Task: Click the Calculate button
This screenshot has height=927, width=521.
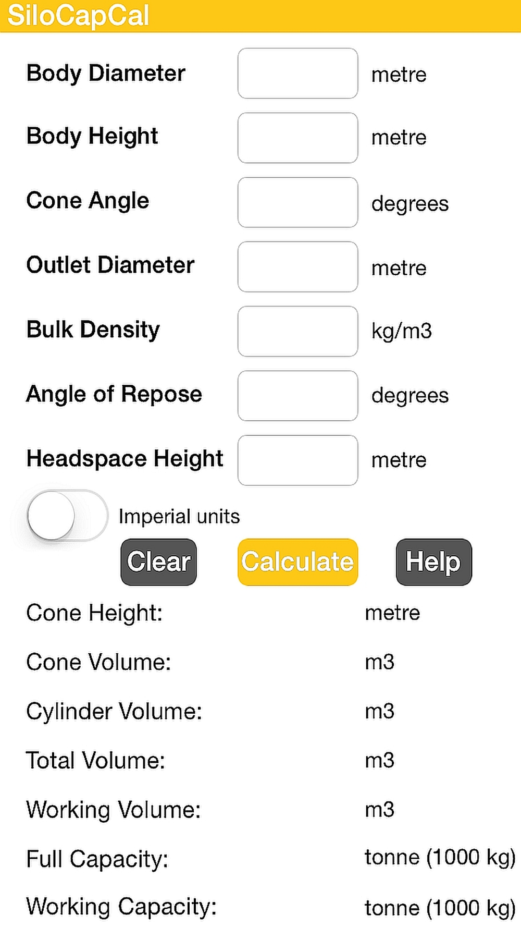Action: (297, 562)
